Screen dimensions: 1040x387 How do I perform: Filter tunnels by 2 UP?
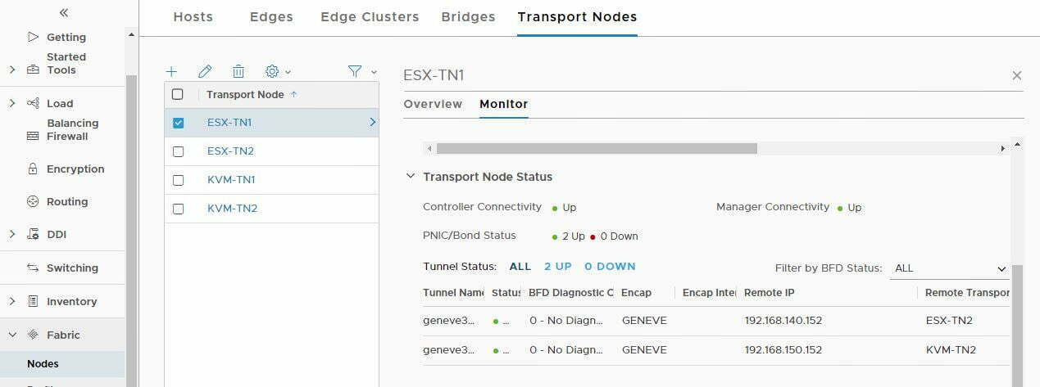pyautogui.click(x=558, y=267)
